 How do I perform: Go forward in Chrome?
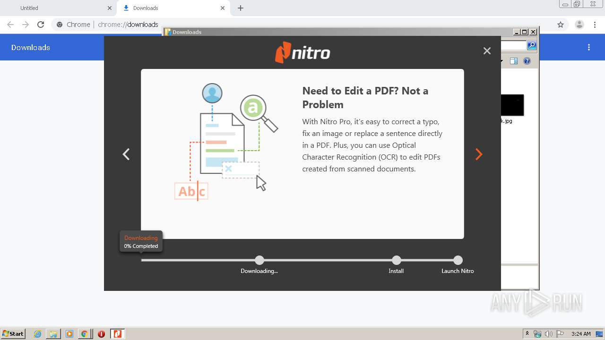tap(26, 25)
